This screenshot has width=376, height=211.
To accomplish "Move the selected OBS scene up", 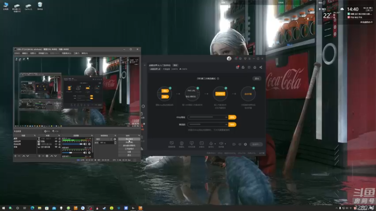I will (x=24, y=156).
